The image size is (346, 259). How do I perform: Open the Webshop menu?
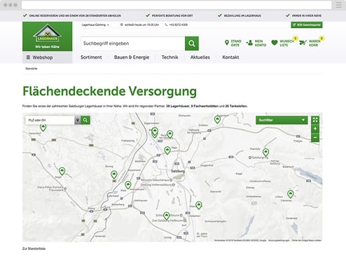click(x=48, y=57)
